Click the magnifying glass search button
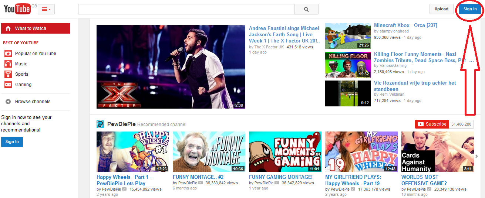The height and width of the screenshot is (198, 485). [x=306, y=9]
